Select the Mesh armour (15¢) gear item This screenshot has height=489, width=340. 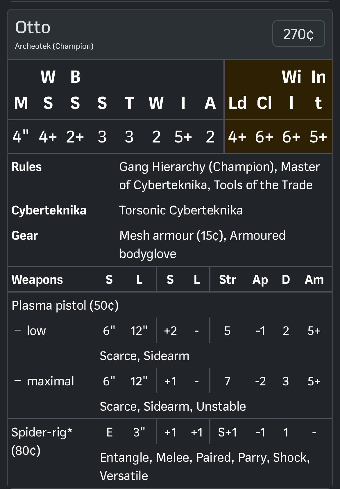click(173, 236)
